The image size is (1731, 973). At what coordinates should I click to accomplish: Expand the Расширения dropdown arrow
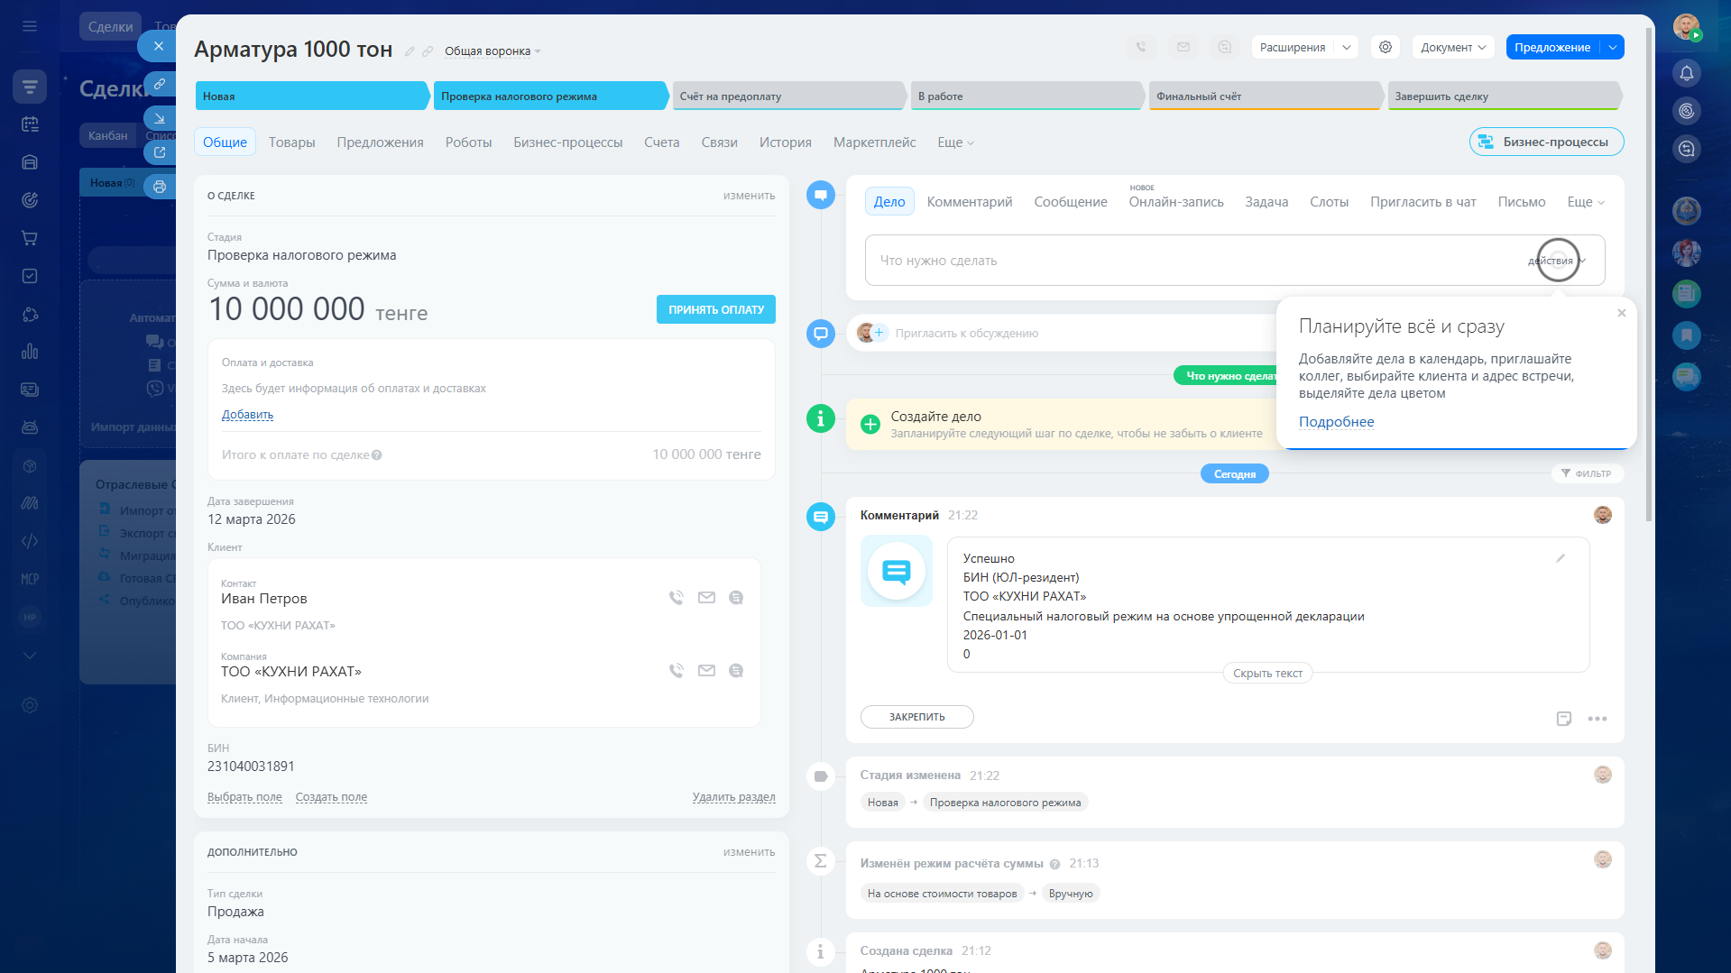[x=1346, y=48]
